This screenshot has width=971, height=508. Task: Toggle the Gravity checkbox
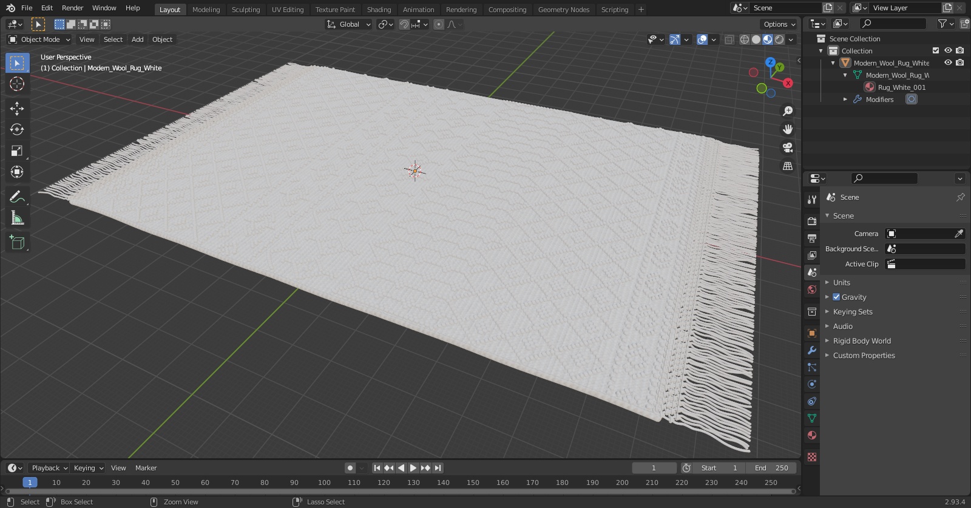[x=836, y=297]
